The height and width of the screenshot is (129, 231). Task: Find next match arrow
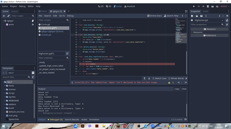[149, 78]
